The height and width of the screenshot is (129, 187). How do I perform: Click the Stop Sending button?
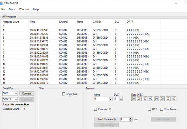pyautogui.click(x=107, y=125)
